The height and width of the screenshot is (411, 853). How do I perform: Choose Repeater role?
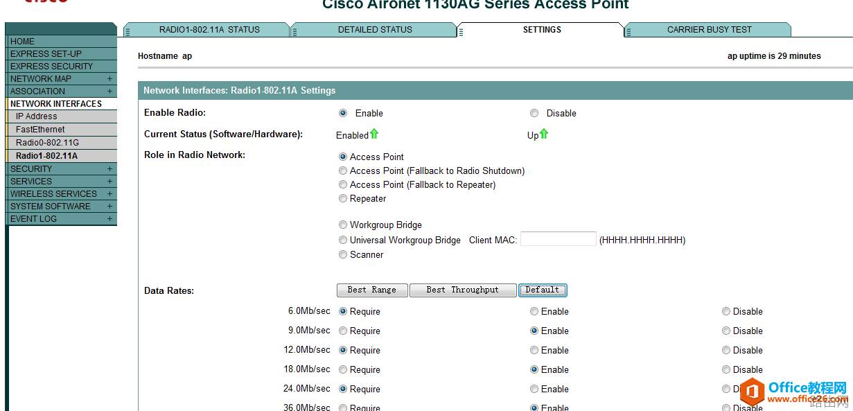[x=343, y=198]
